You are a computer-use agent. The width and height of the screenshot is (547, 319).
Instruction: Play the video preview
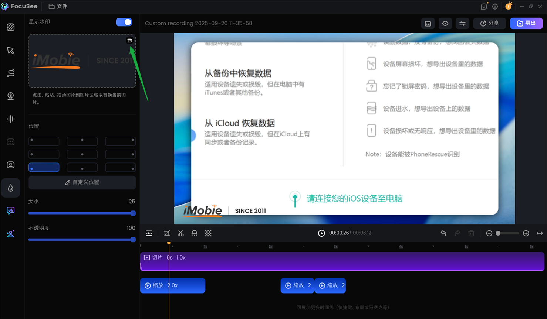click(321, 233)
